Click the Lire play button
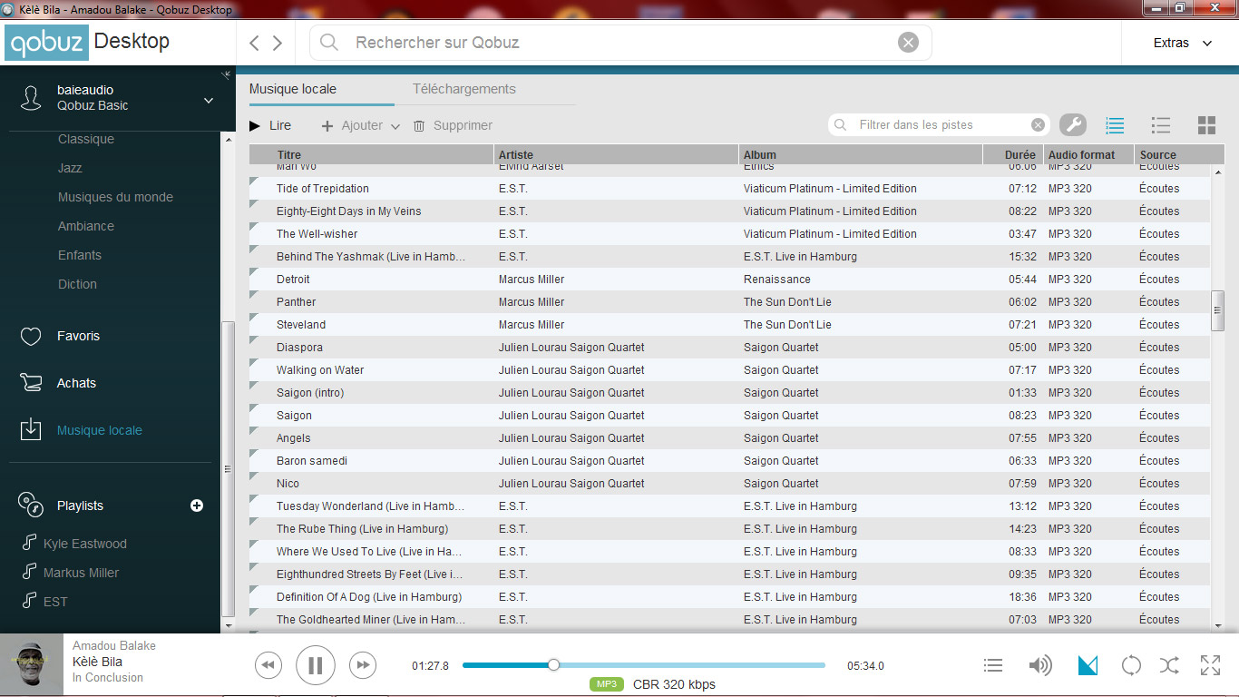Viewport: 1239px width, 697px height. tap(270, 125)
